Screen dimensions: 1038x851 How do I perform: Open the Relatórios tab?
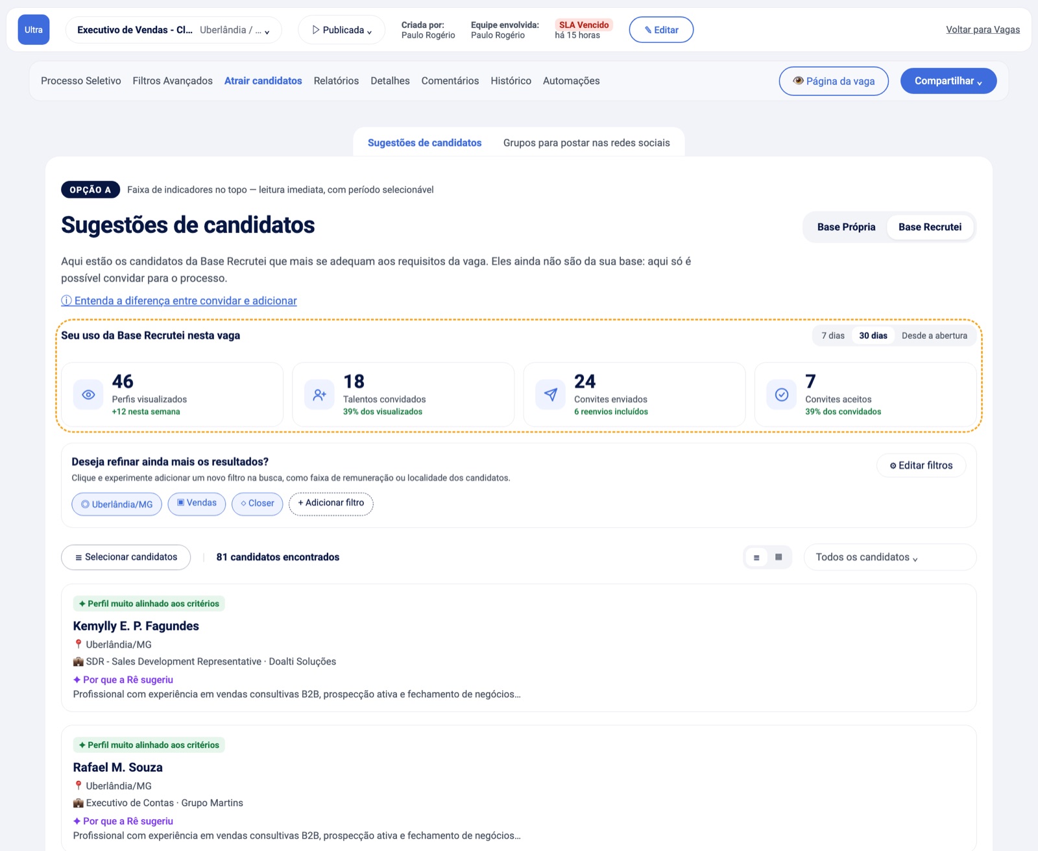[x=336, y=81]
